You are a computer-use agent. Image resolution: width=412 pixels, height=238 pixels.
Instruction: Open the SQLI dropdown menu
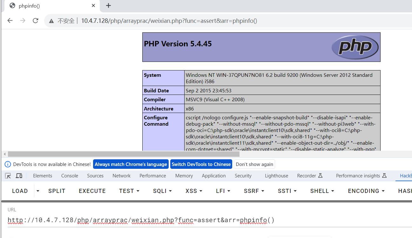click(x=162, y=191)
